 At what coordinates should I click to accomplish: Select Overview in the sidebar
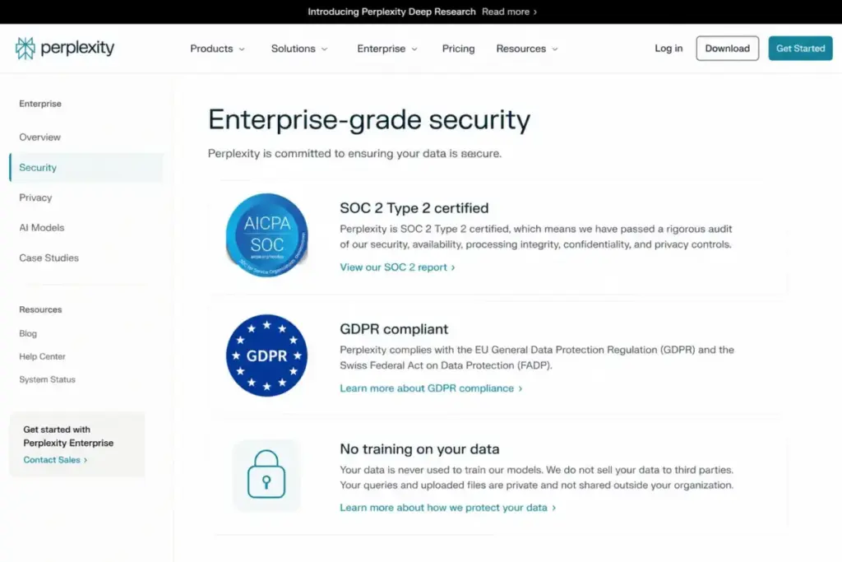39,137
